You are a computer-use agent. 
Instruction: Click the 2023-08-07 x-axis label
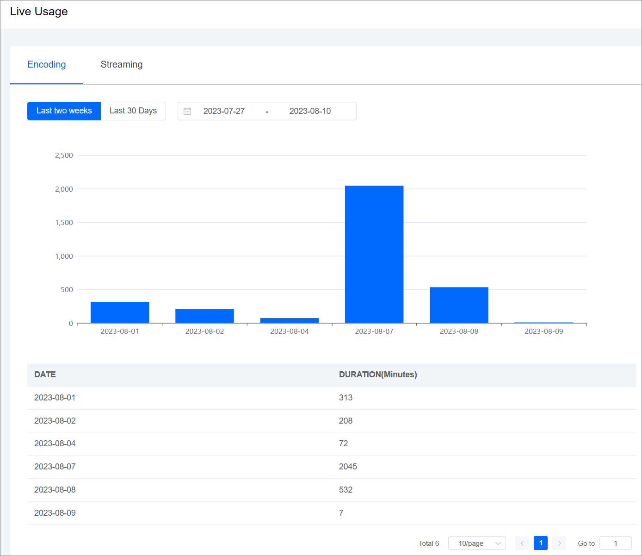coord(374,331)
